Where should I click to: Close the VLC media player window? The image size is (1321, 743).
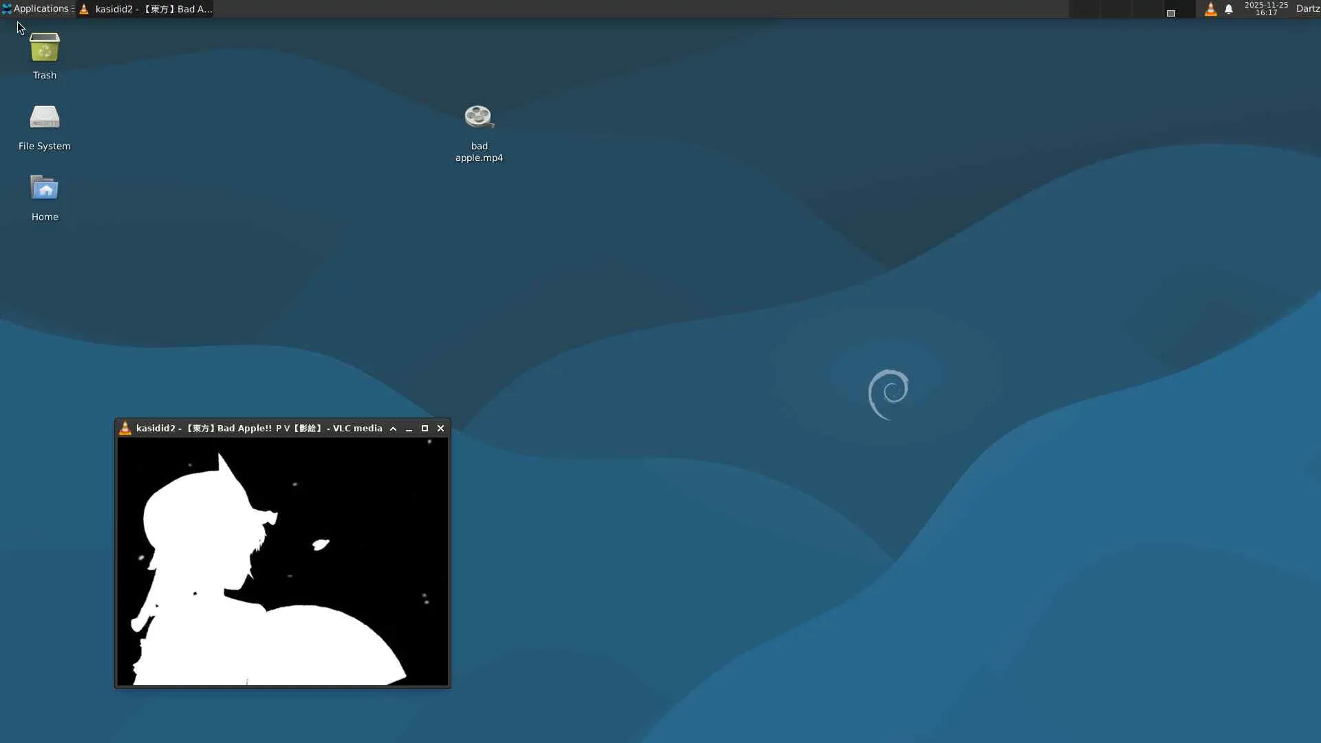coord(441,428)
